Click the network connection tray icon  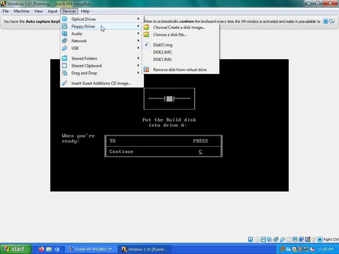pos(306,249)
